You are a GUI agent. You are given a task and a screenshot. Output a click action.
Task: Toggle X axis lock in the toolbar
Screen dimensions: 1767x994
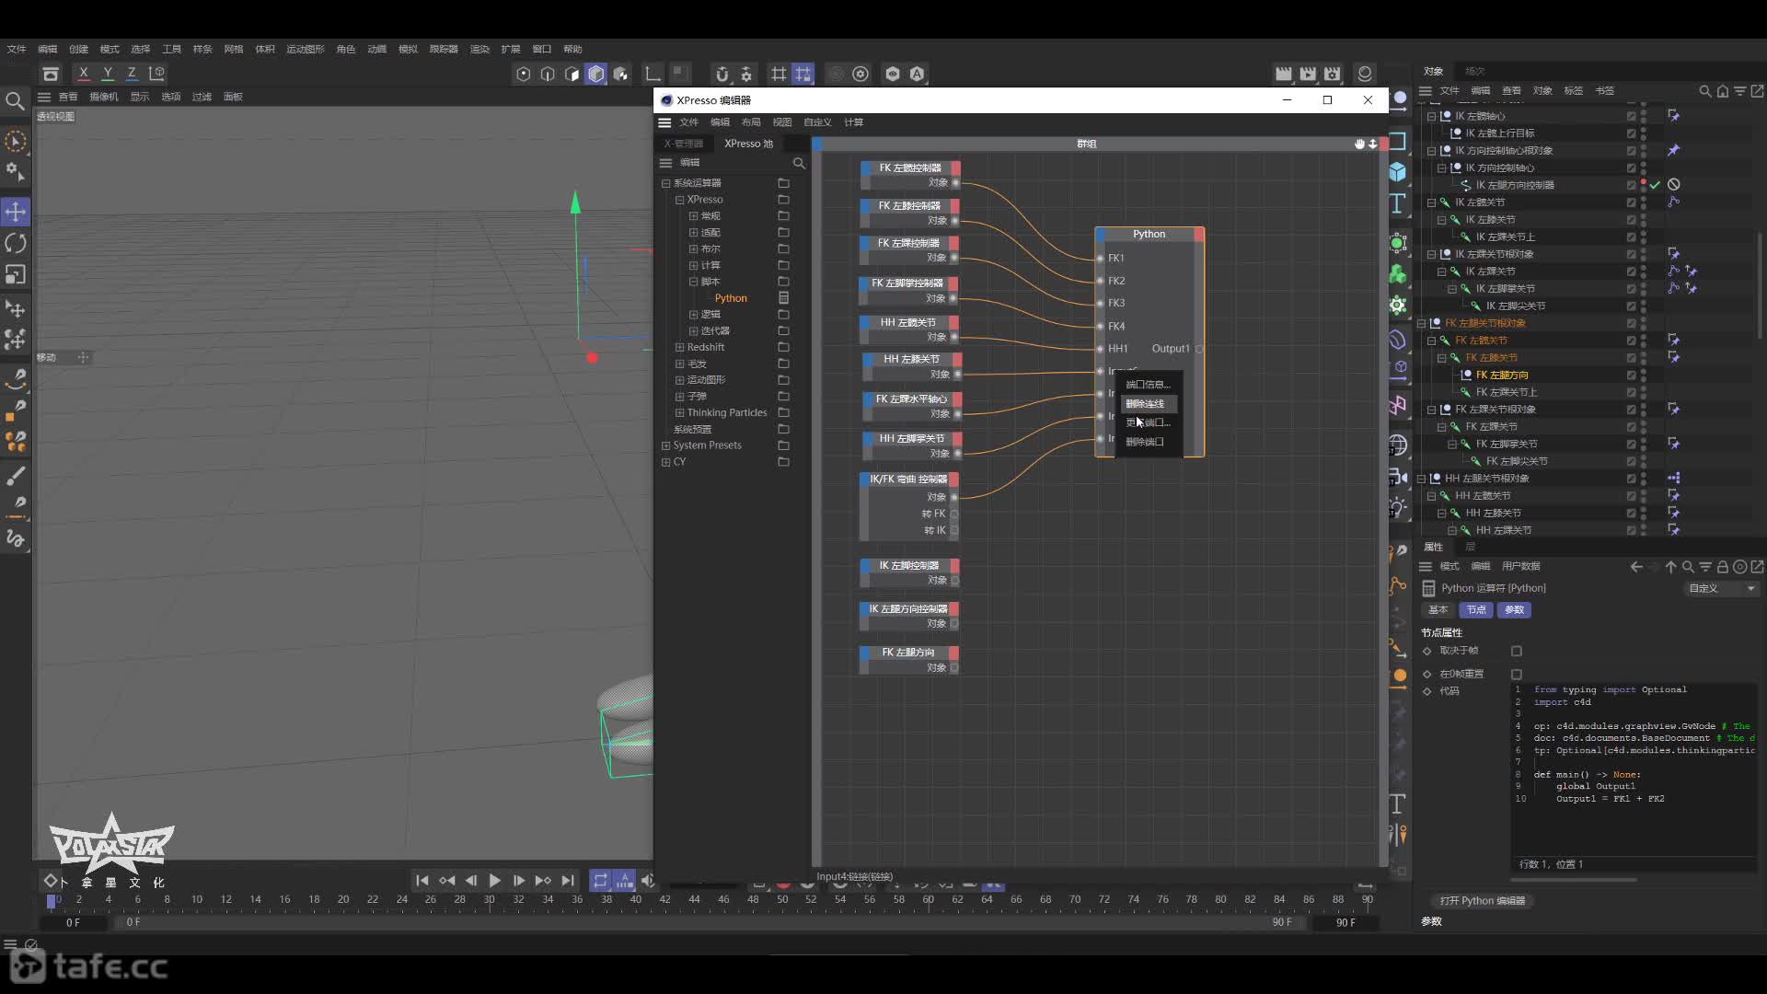[x=84, y=73]
